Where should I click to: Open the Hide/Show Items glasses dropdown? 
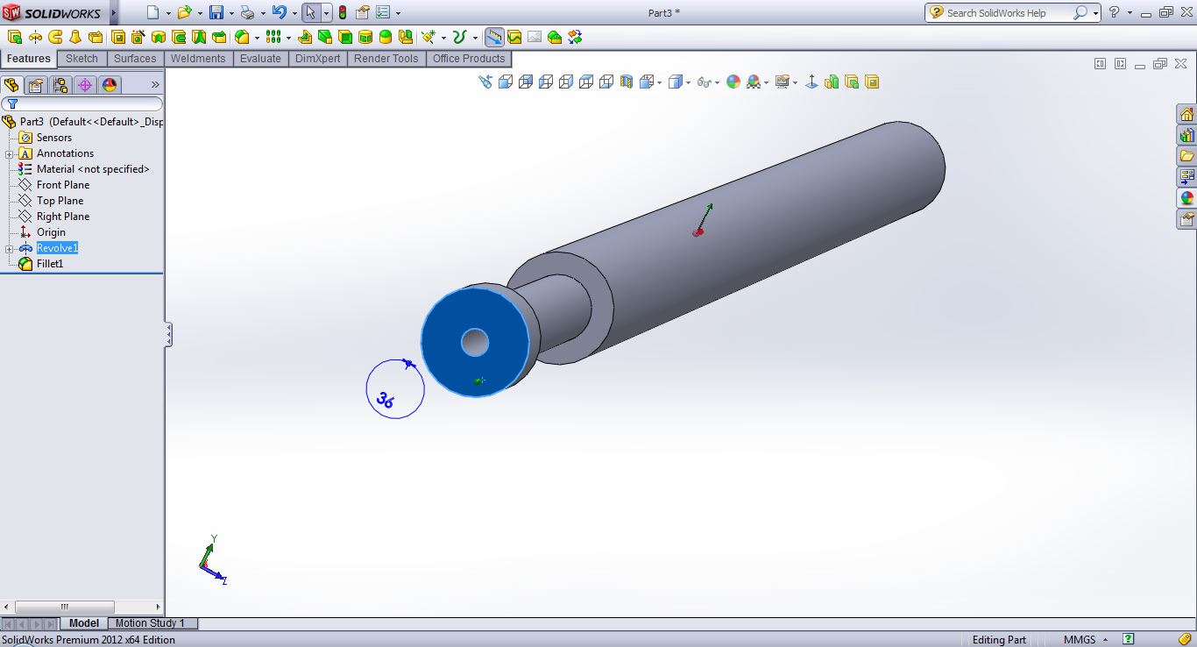704,82
